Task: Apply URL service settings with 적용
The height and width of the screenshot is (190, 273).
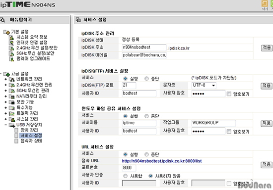Action: (267, 165)
